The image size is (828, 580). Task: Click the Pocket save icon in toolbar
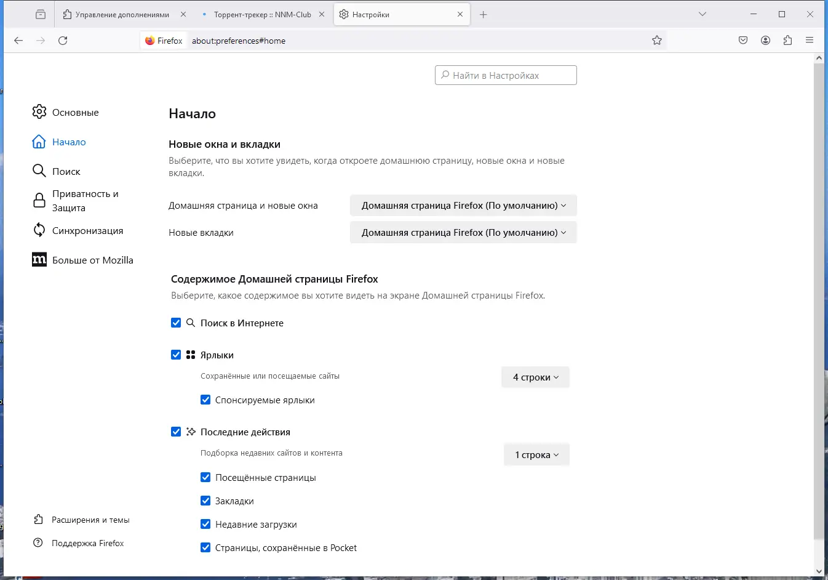pos(743,41)
